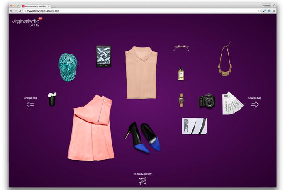Click the URL address bar
285x190 pixels.
142,11
